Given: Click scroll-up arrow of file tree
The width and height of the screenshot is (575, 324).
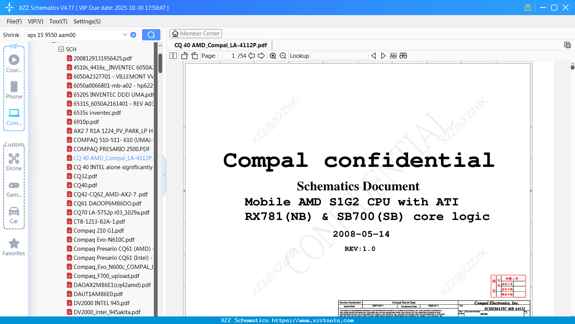Looking at the screenshot, I should 160,46.
